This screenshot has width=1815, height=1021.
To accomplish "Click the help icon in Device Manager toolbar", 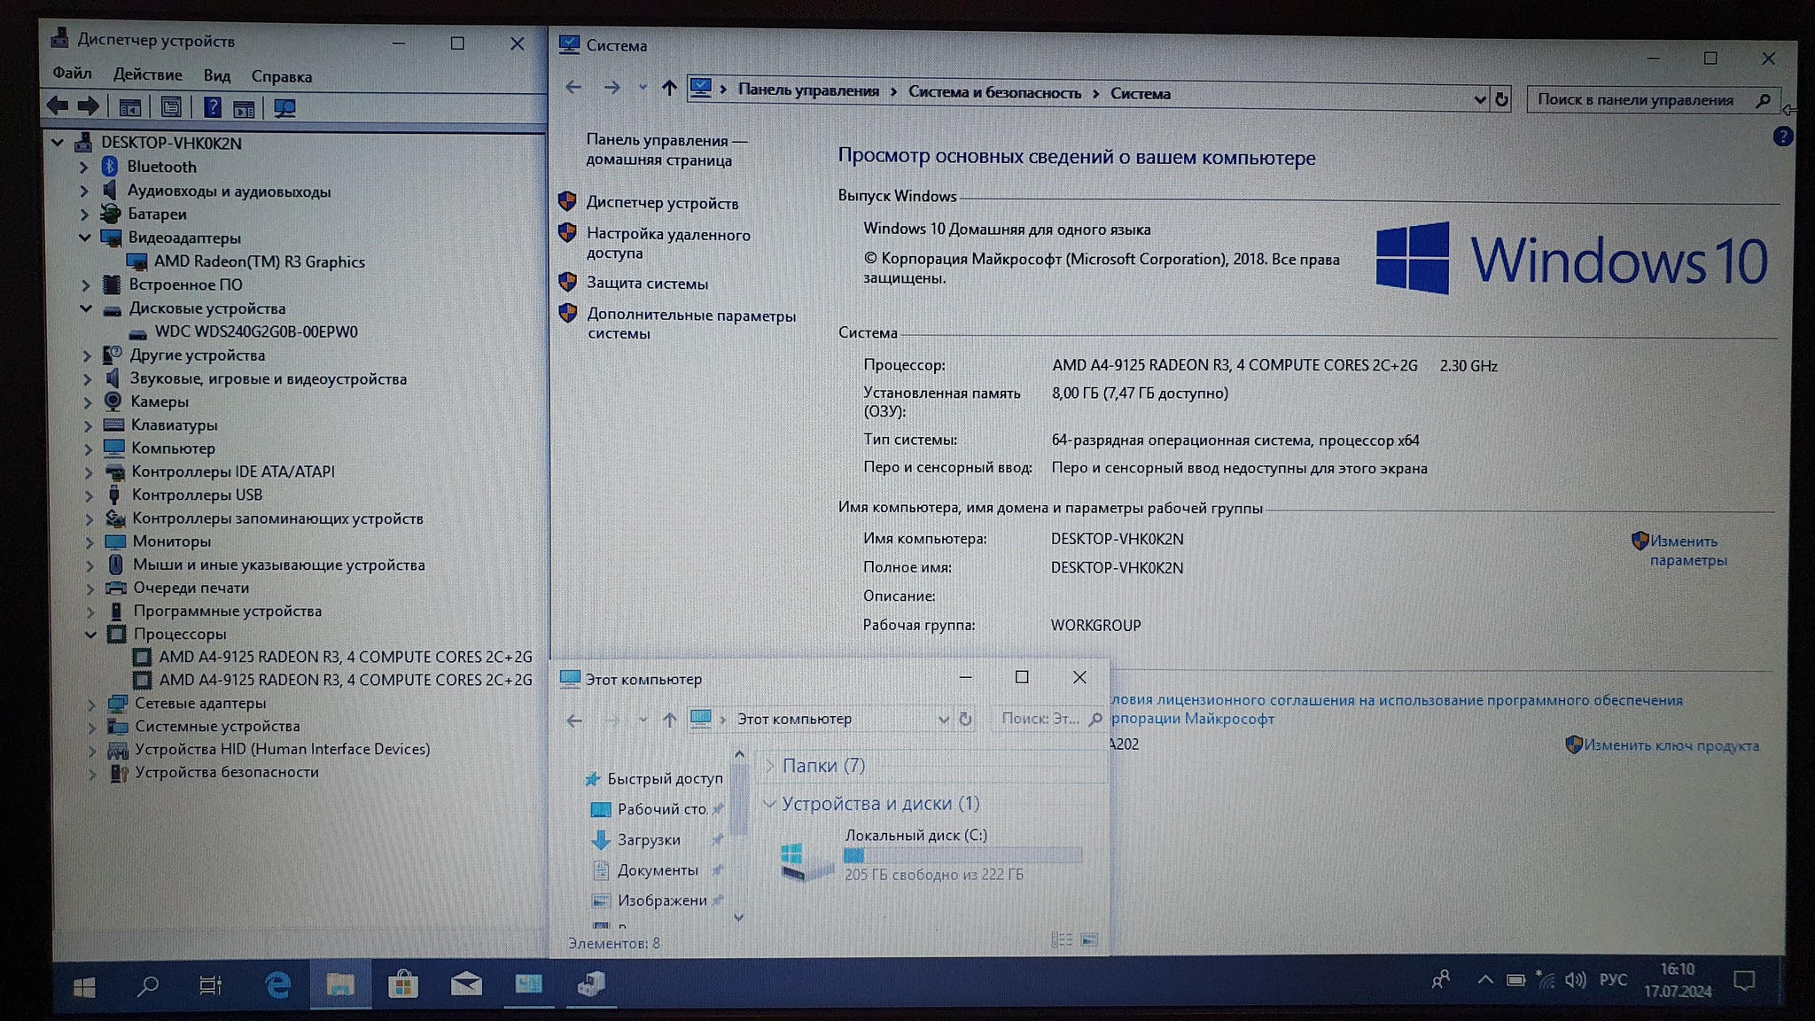I will [x=212, y=108].
